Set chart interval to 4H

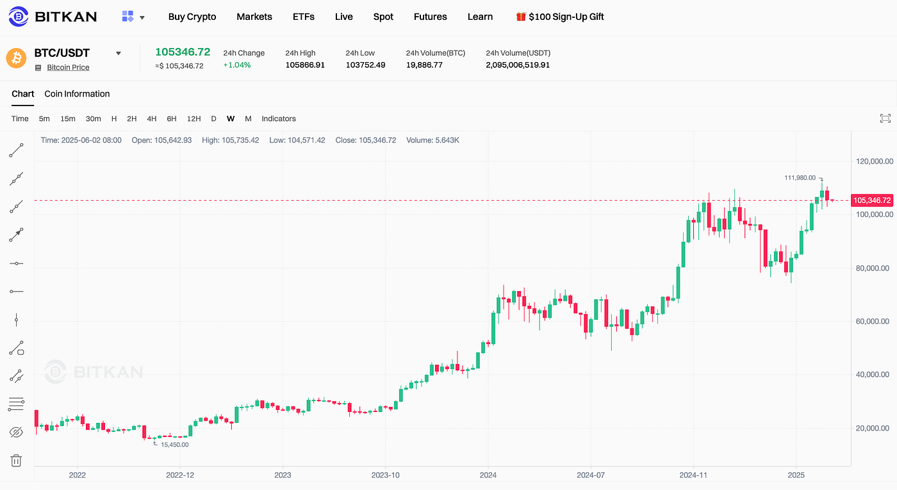pyautogui.click(x=152, y=118)
